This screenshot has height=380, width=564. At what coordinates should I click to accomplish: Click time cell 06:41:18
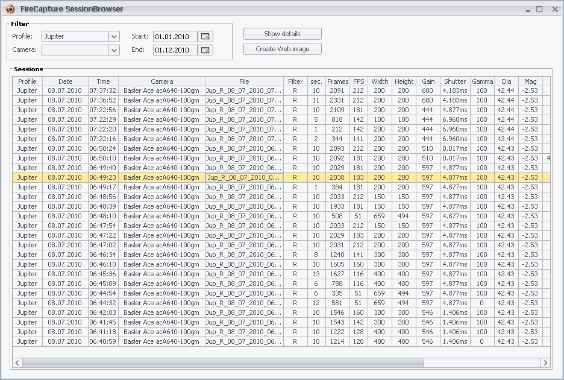click(x=103, y=332)
